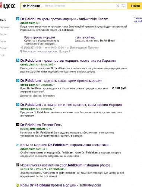Viewport: 142px width, 187px height.
Task: Switch to the Картинки search tab
Action: point(4,27)
